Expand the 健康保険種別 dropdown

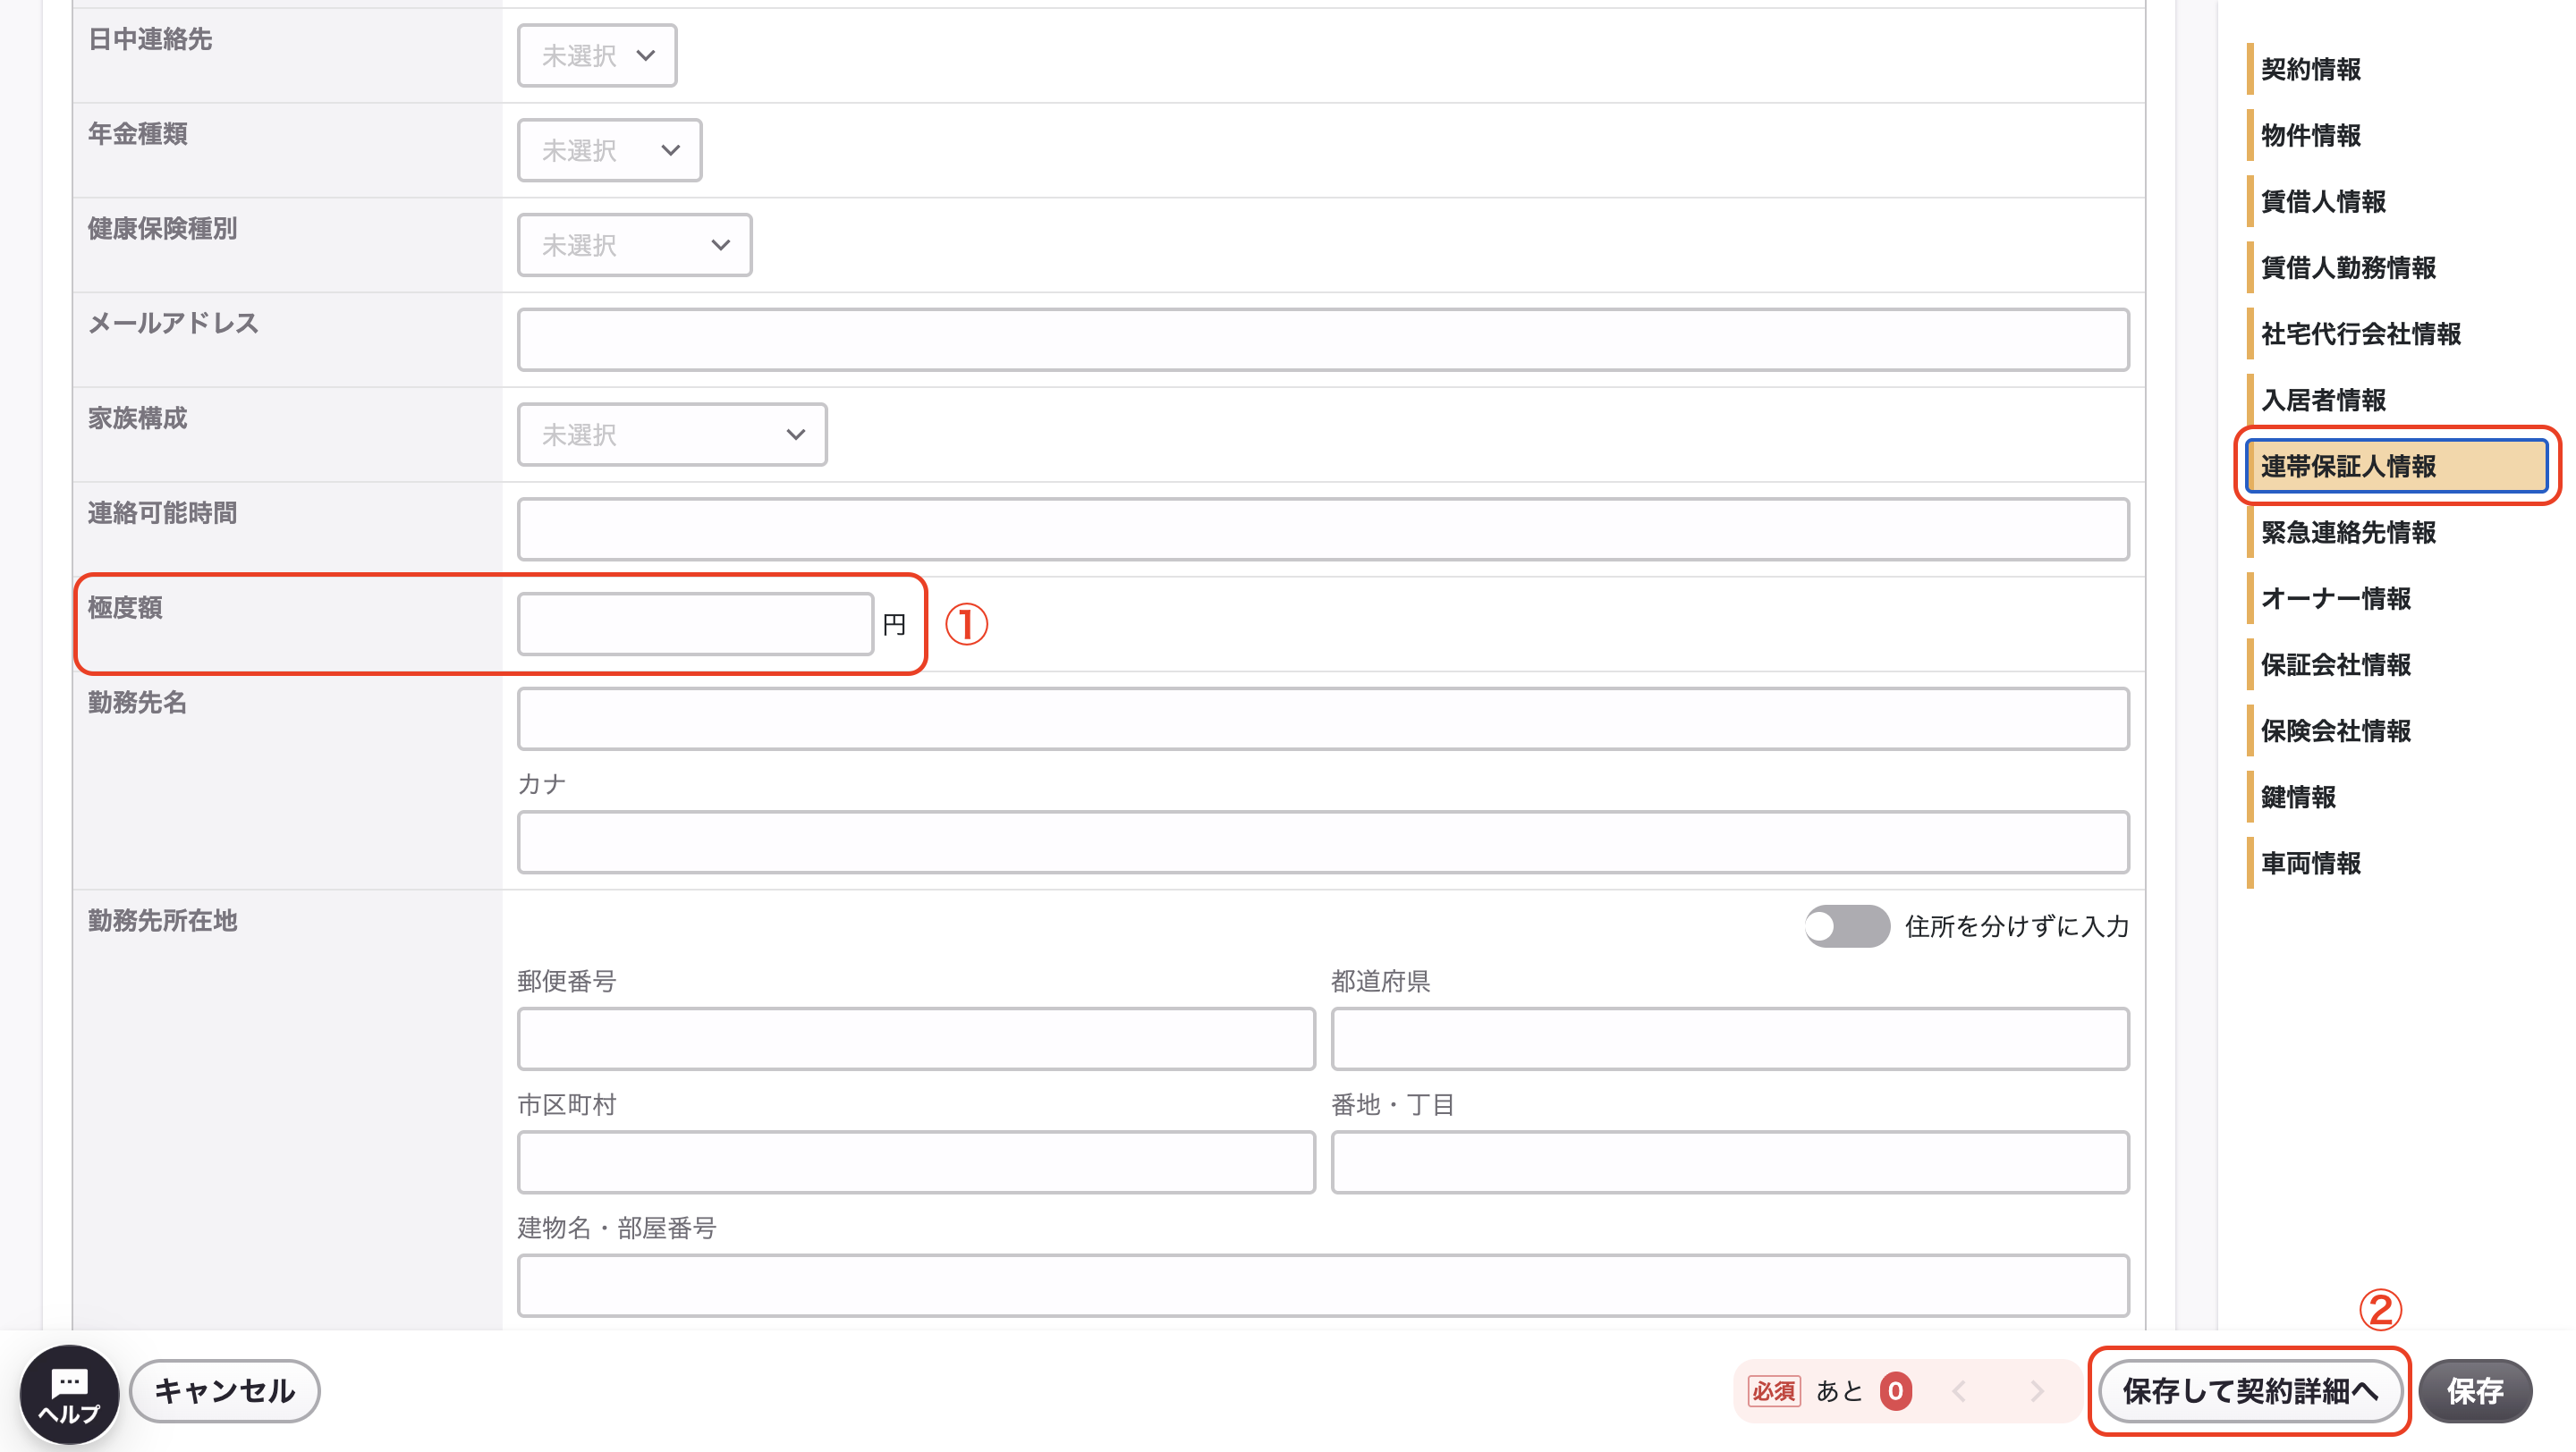[634, 245]
